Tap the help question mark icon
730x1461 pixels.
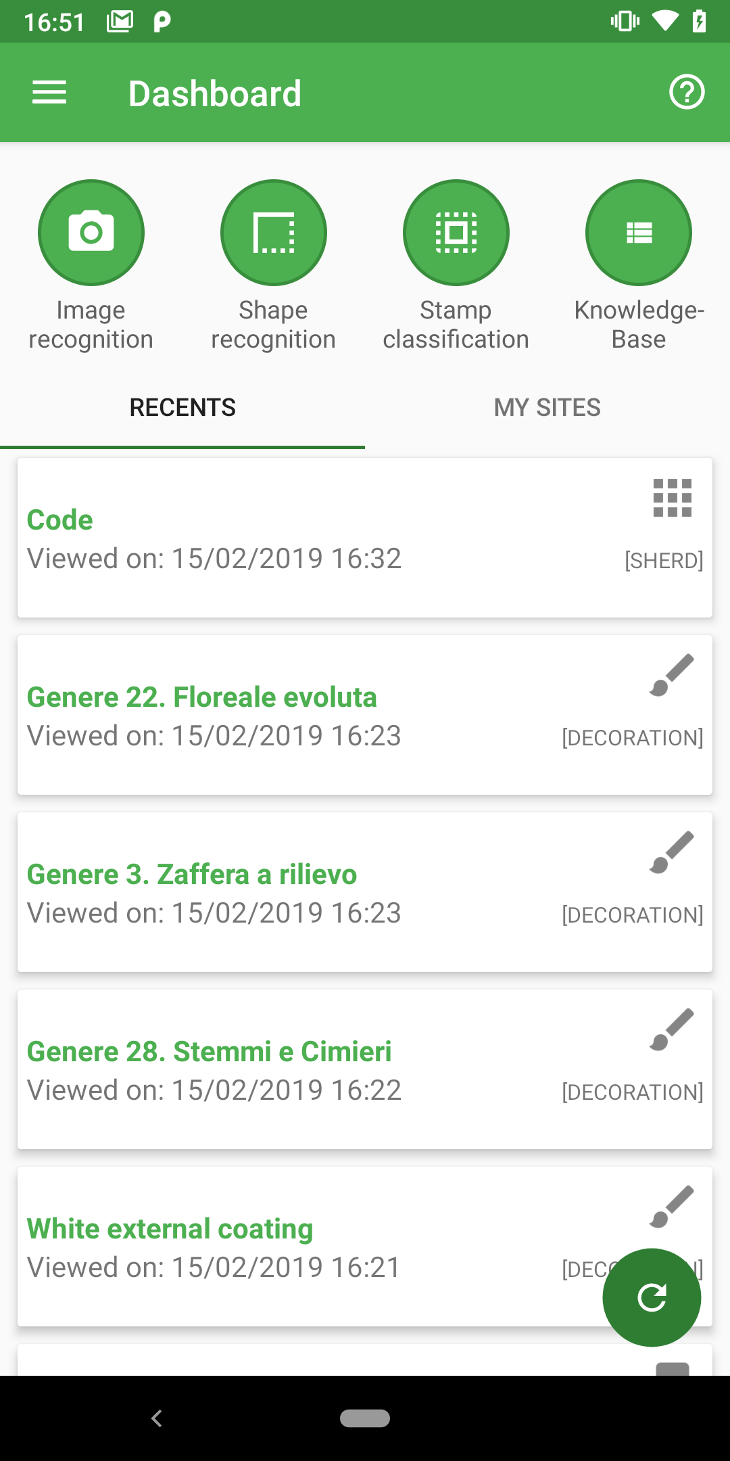pos(687,92)
